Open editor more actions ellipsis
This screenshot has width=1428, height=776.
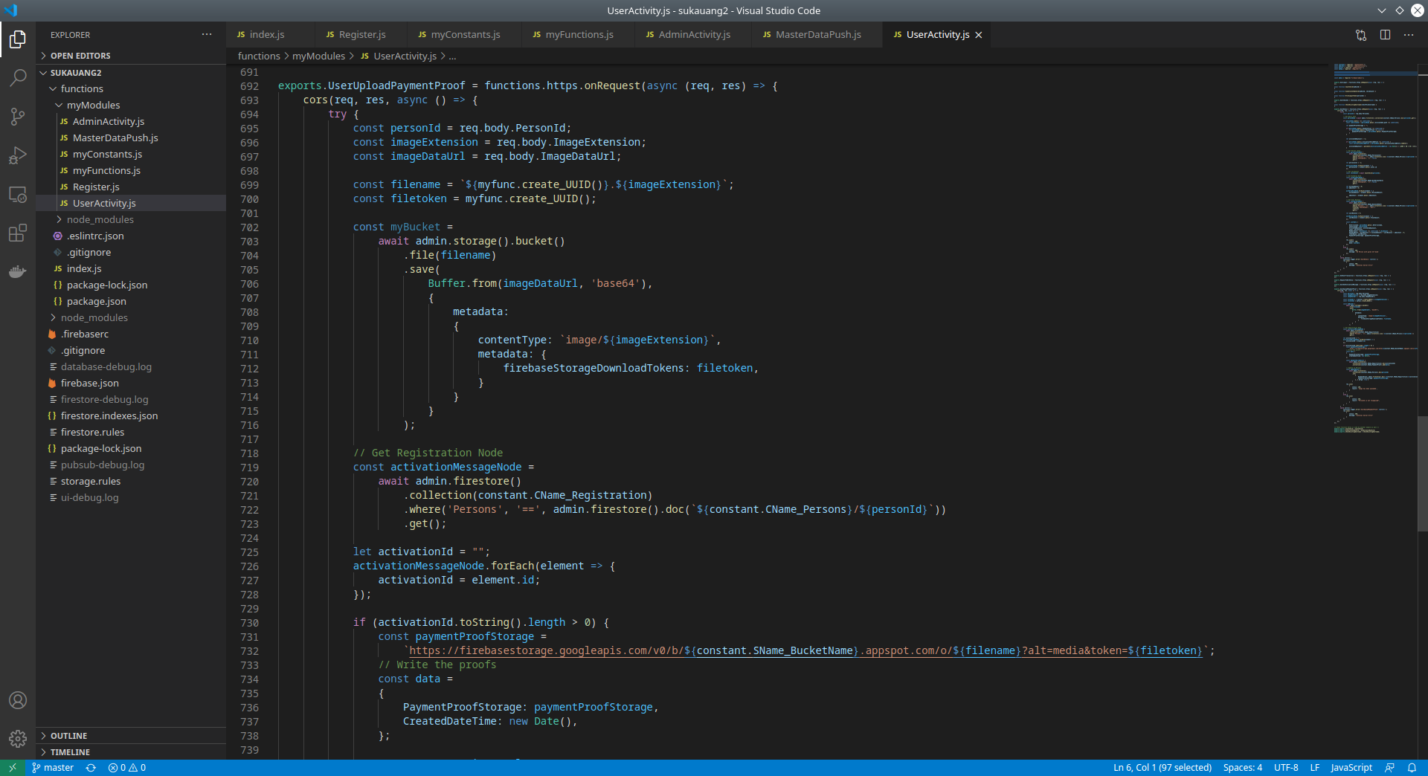tap(1409, 35)
